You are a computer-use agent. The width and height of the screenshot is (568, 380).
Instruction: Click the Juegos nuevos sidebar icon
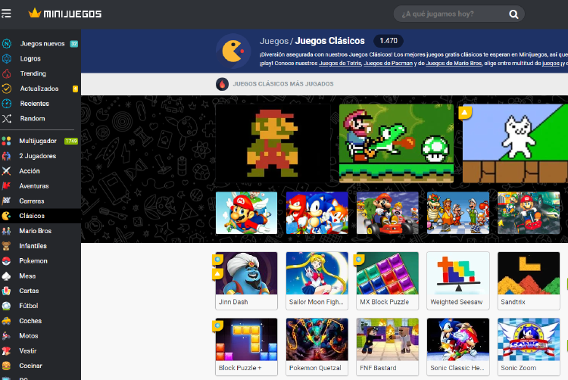(x=7, y=44)
